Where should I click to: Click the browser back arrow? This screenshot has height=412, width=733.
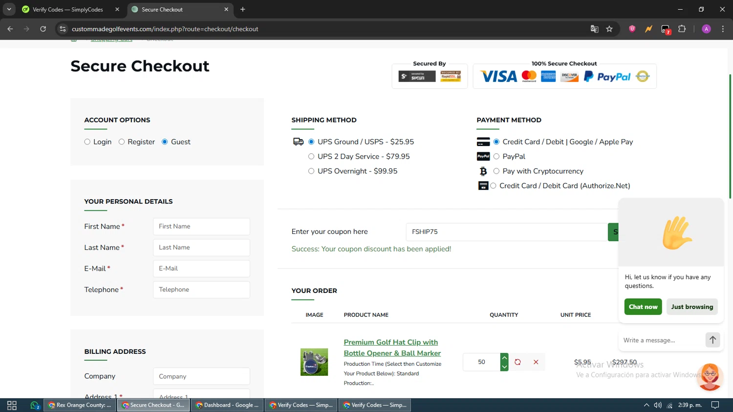(10, 29)
